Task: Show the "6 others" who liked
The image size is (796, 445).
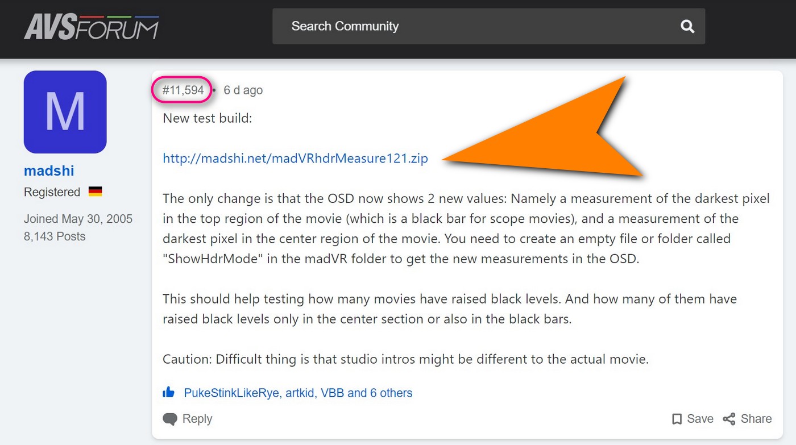Action: [x=390, y=393]
